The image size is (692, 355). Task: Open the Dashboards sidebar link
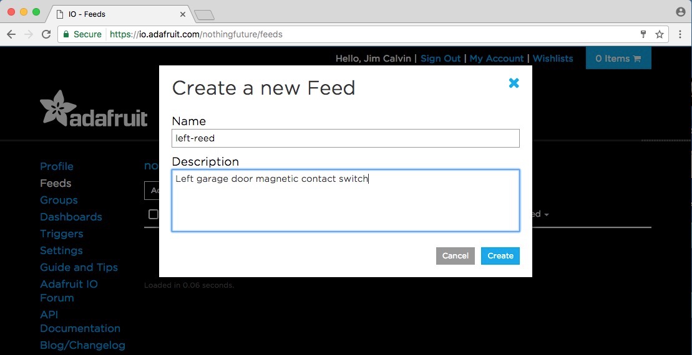pos(71,217)
